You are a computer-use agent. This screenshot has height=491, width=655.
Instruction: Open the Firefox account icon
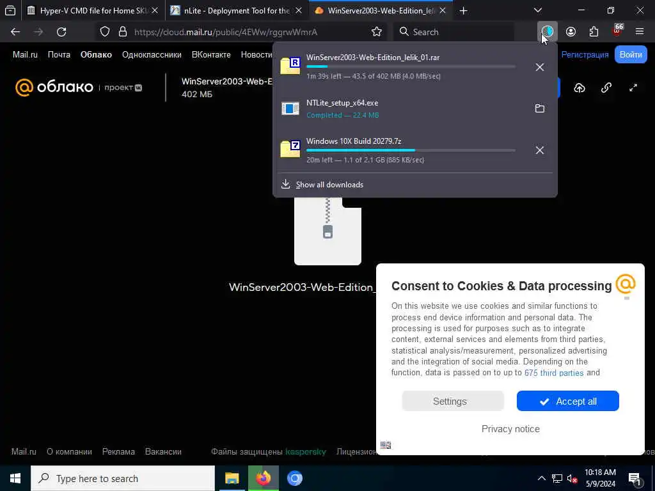(x=571, y=32)
